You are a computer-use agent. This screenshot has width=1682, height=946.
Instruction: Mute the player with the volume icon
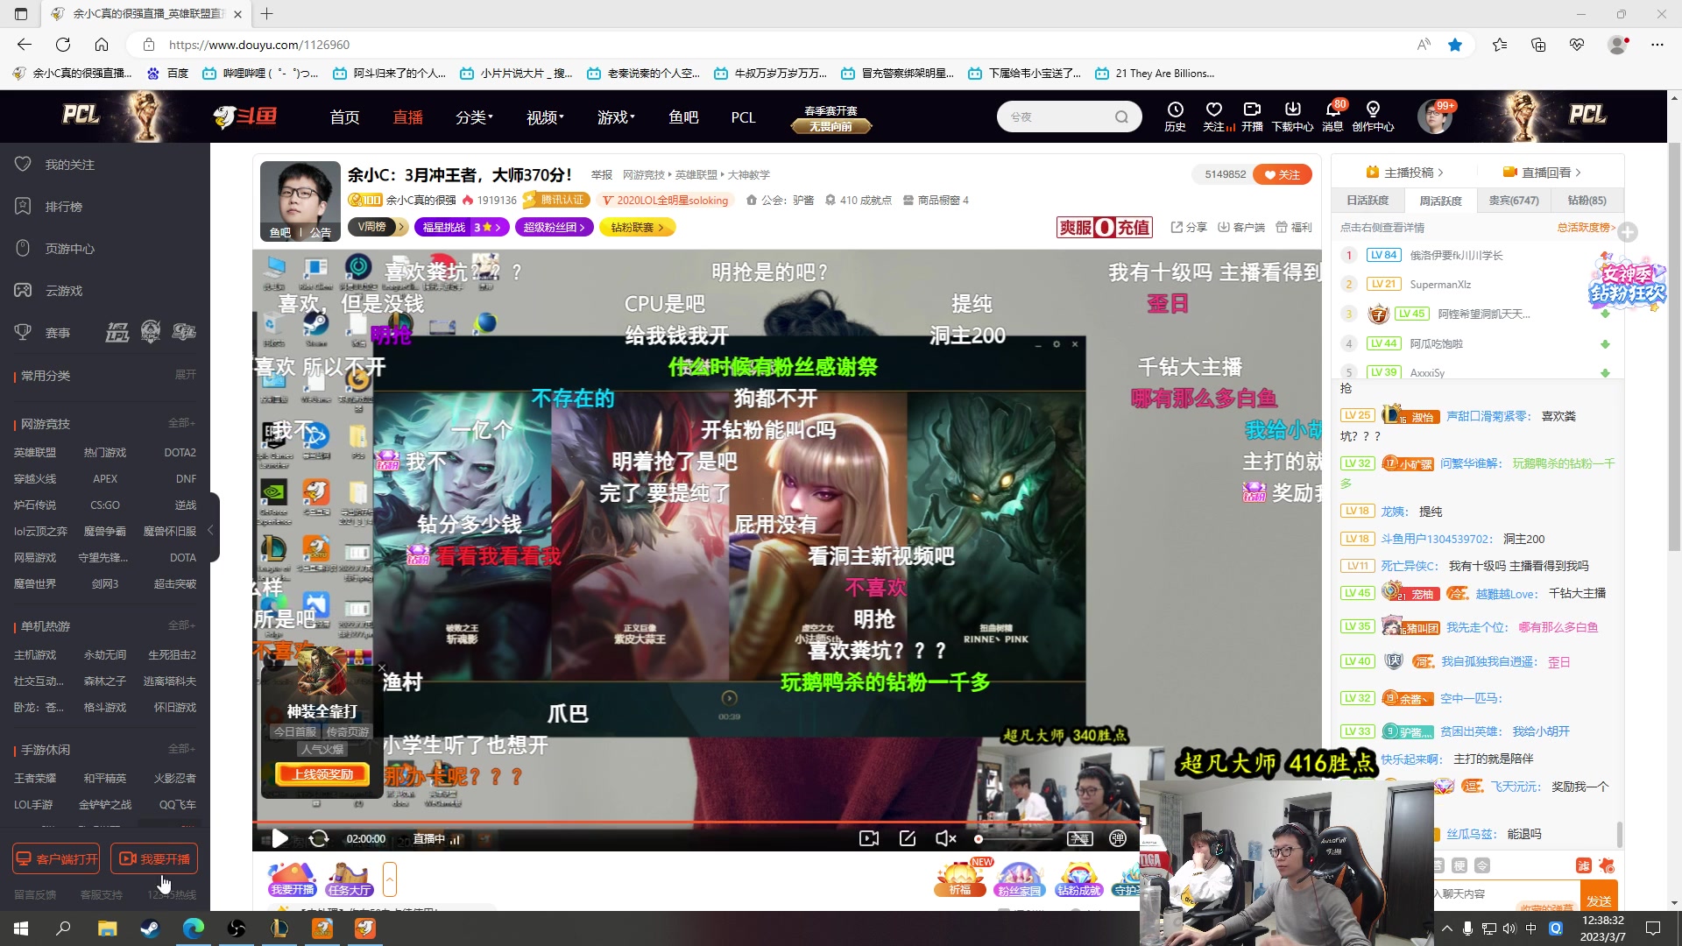944,838
